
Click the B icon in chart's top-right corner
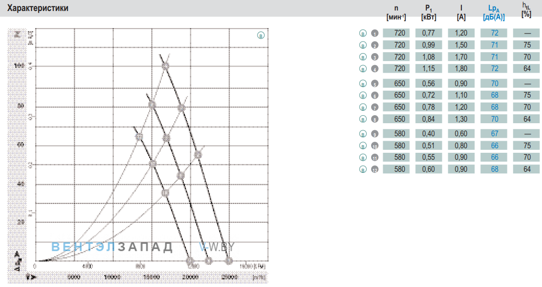tap(261, 35)
